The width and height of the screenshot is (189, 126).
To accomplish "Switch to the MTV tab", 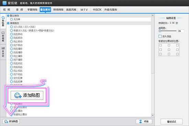I will (84, 10).
